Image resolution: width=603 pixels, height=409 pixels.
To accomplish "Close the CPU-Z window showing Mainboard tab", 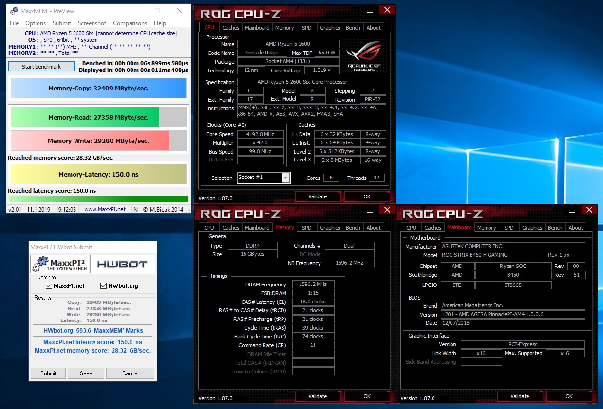I will (x=589, y=210).
